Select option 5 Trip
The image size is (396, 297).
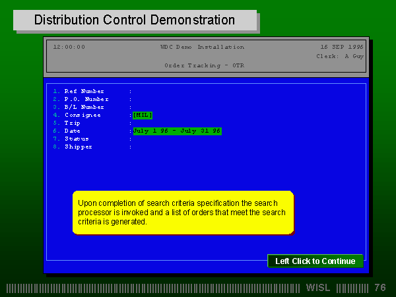click(x=67, y=123)
